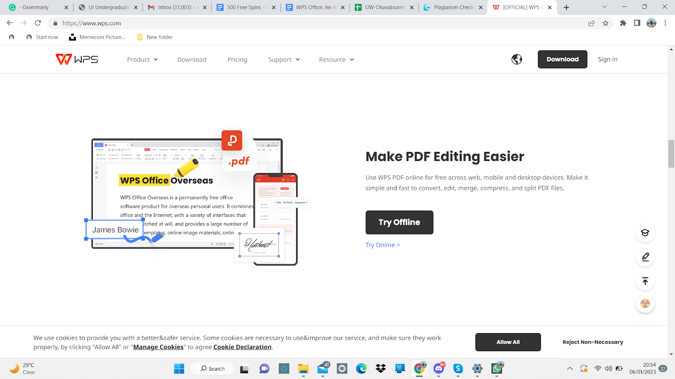Switch to the UW-Oluwabunmi spreadsheet tab
Viewport: 675px width, 379px height.
pyautogui.click(x=384, y=8)
